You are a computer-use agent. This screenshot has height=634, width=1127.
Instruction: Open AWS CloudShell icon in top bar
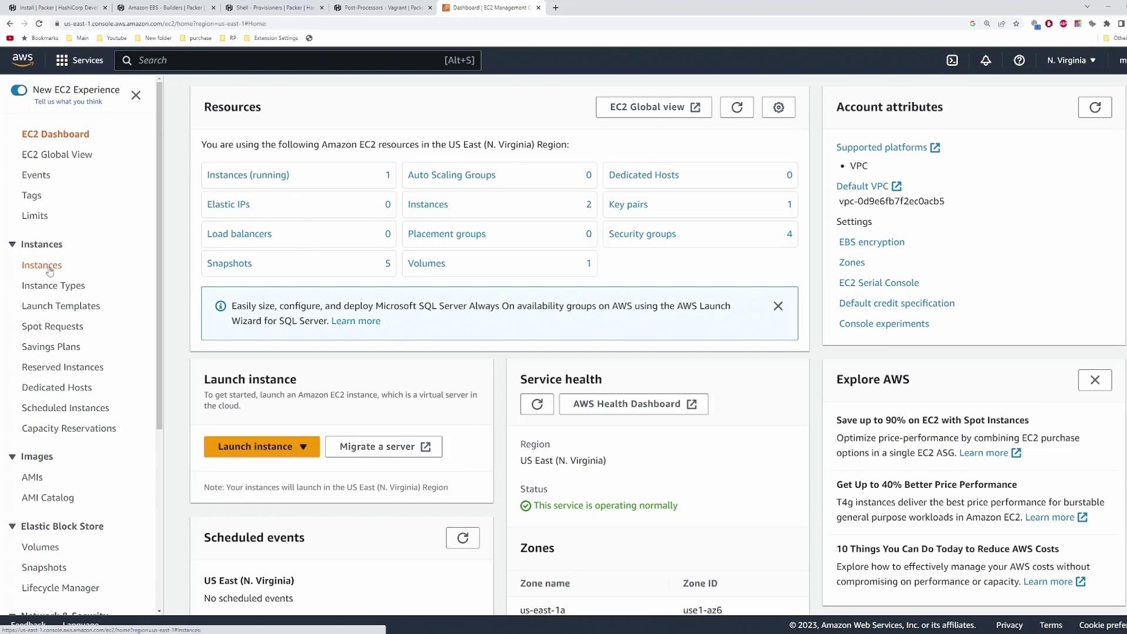point(952,60)
